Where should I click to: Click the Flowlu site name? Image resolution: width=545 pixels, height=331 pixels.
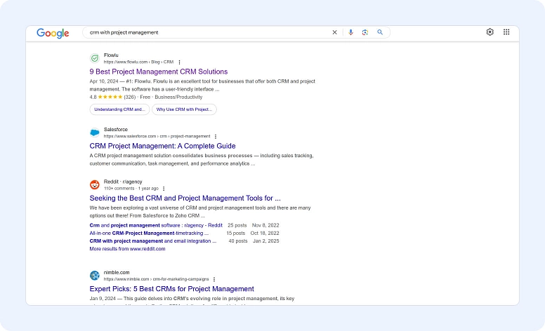pyautogui.click(x=111, y=55)
